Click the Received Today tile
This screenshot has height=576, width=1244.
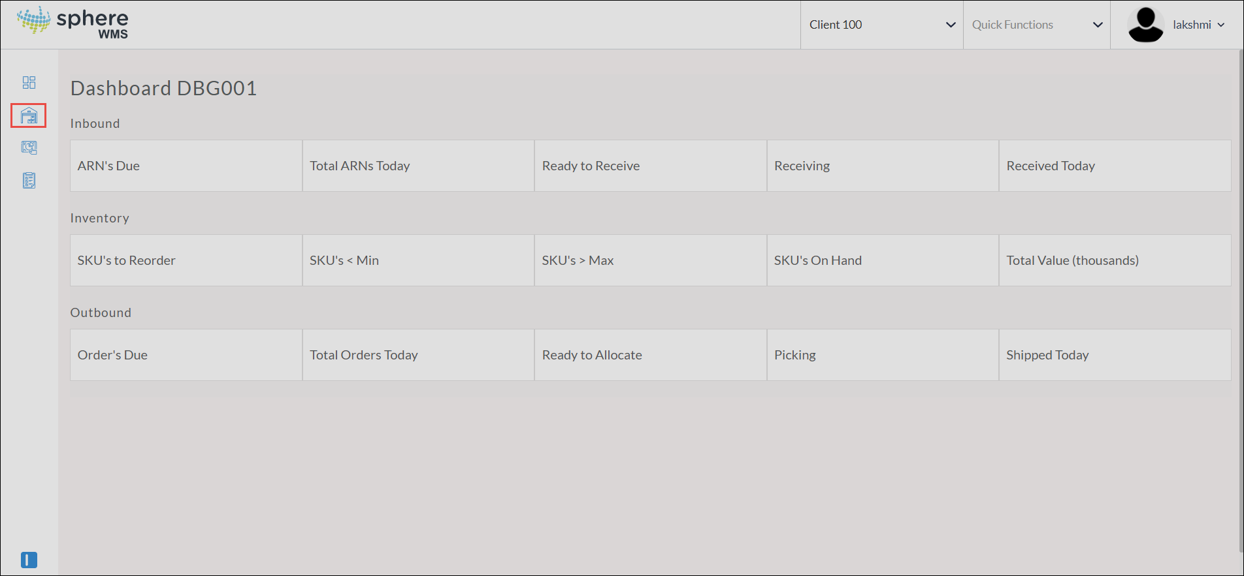tap(1115, 166)
